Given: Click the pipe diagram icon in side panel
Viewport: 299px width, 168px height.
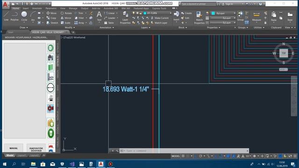Looking at the screenshot, I should [50, 77].
